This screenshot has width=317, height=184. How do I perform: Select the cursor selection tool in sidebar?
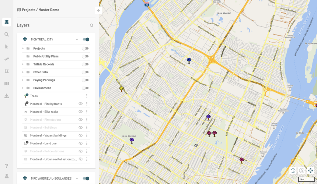click(x=7, y=47)
